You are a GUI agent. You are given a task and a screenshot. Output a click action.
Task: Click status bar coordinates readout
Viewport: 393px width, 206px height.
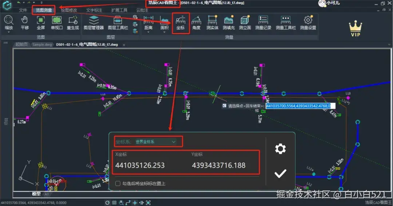click(x=33, y=203)
